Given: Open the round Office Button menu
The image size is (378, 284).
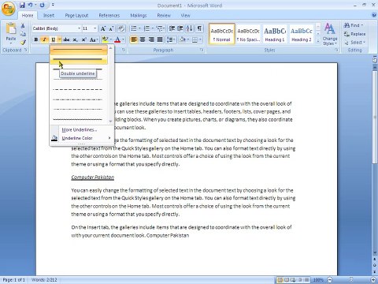Looking at the screenshot, I should pyautogui.click(x=8, y=9).
